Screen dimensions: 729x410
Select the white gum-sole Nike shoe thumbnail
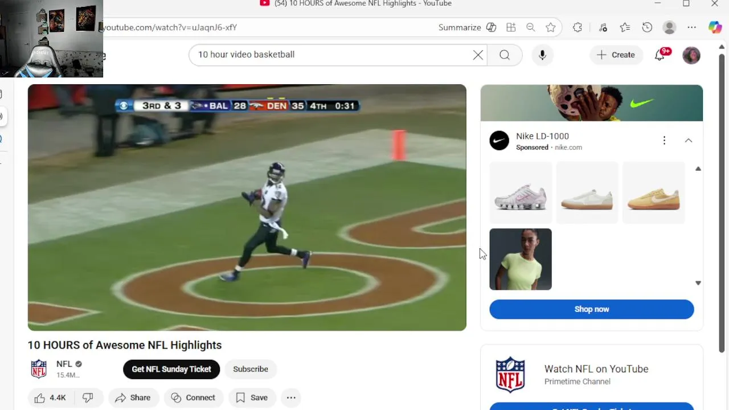587,192
